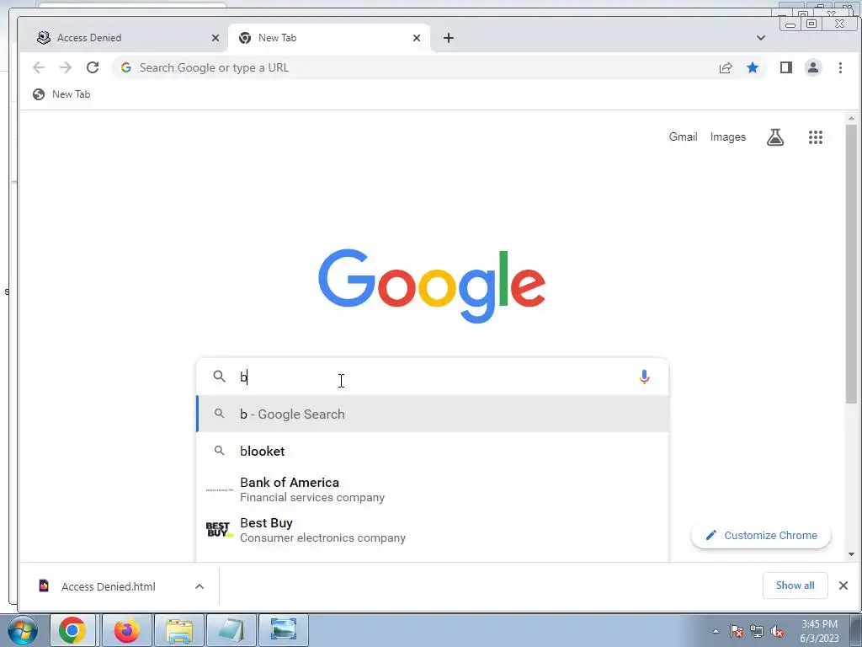Open Chrome from the taskbar
Viewport: 862px width, 647px height.
[72, 630]
